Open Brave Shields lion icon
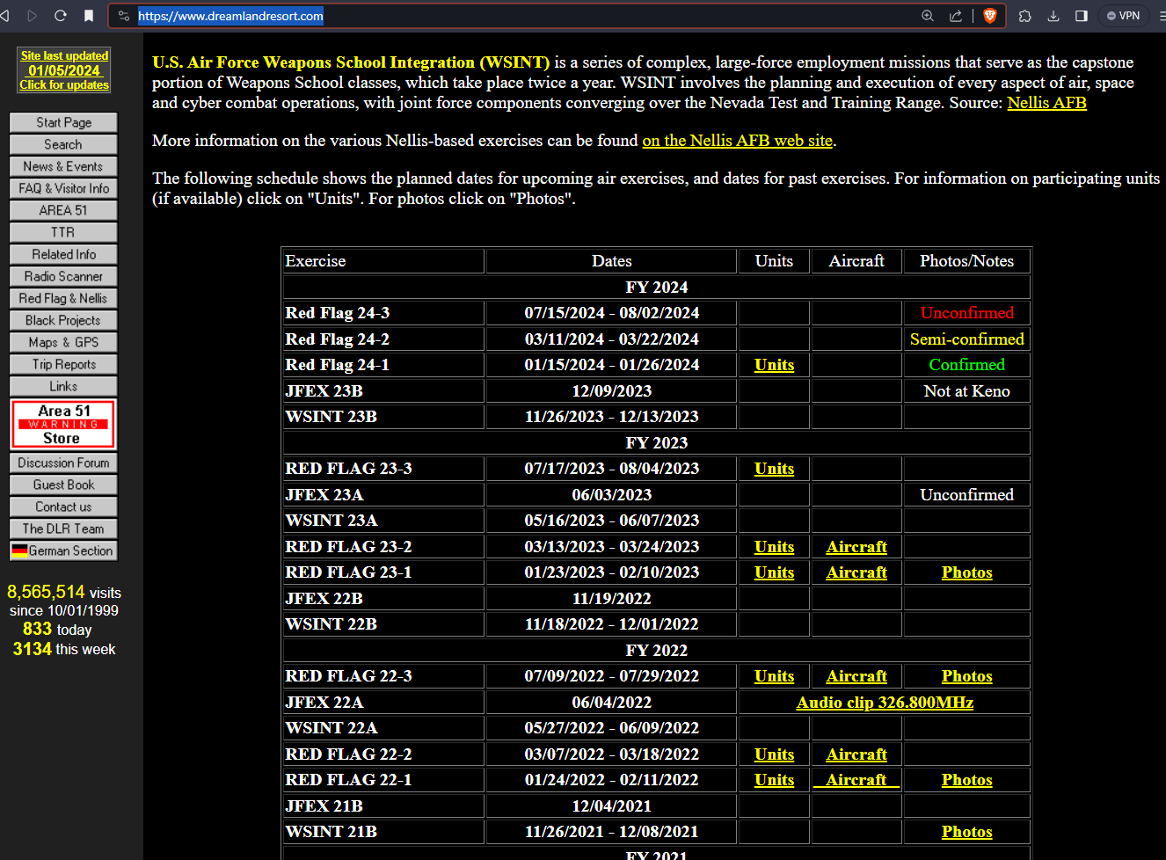This screenshot has height=860, width=1166. coord(989,16)
